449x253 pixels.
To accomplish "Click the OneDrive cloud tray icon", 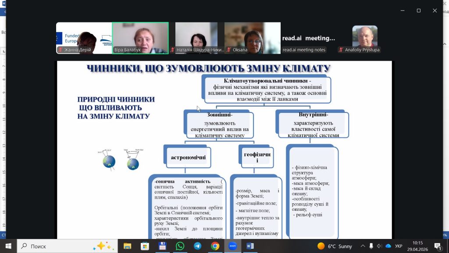I will click(388, 246).
